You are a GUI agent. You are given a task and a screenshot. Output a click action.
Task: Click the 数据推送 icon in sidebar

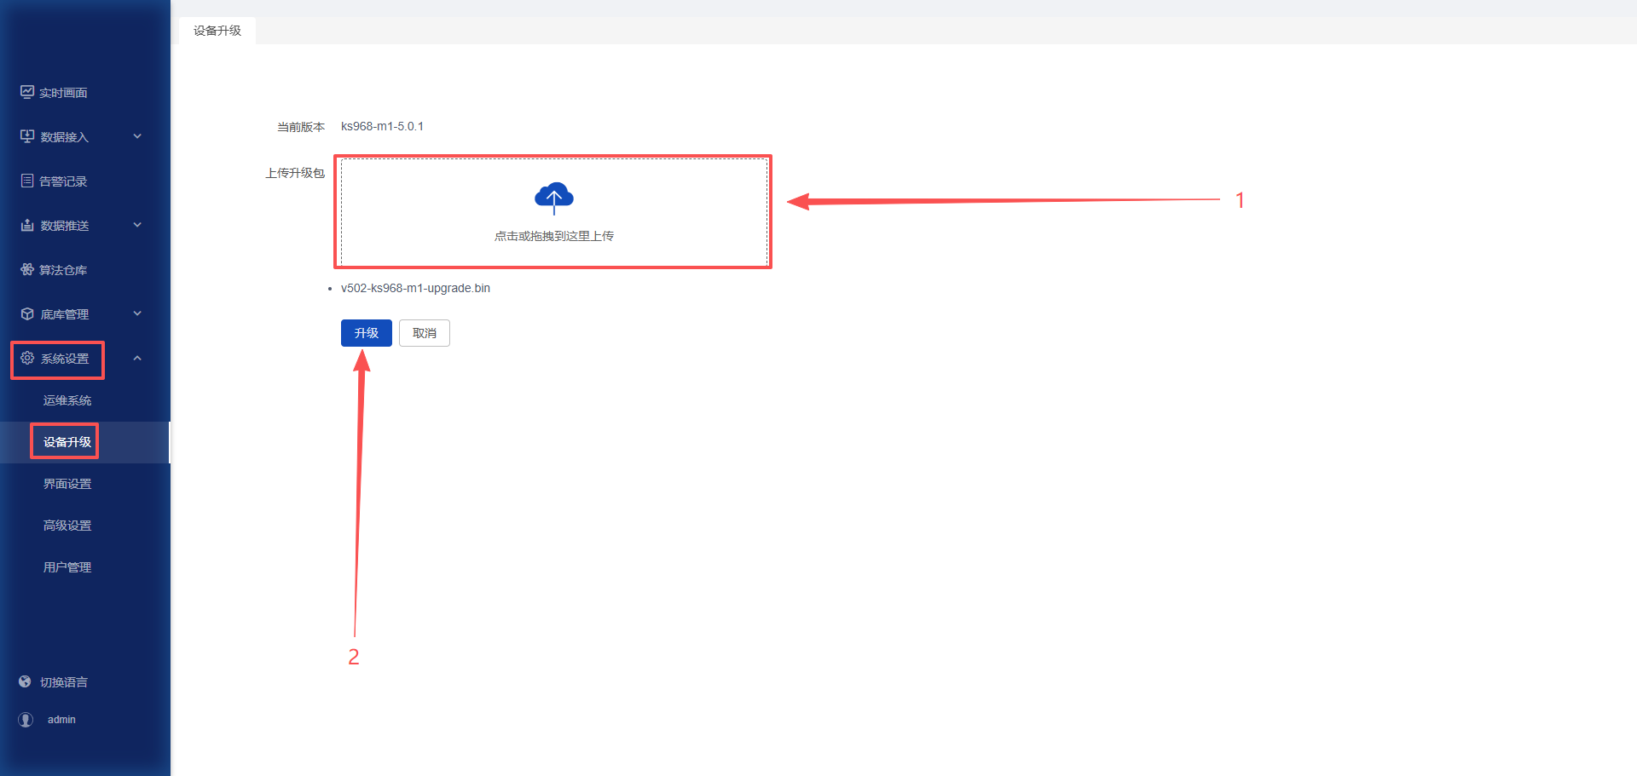pos(27,225)
